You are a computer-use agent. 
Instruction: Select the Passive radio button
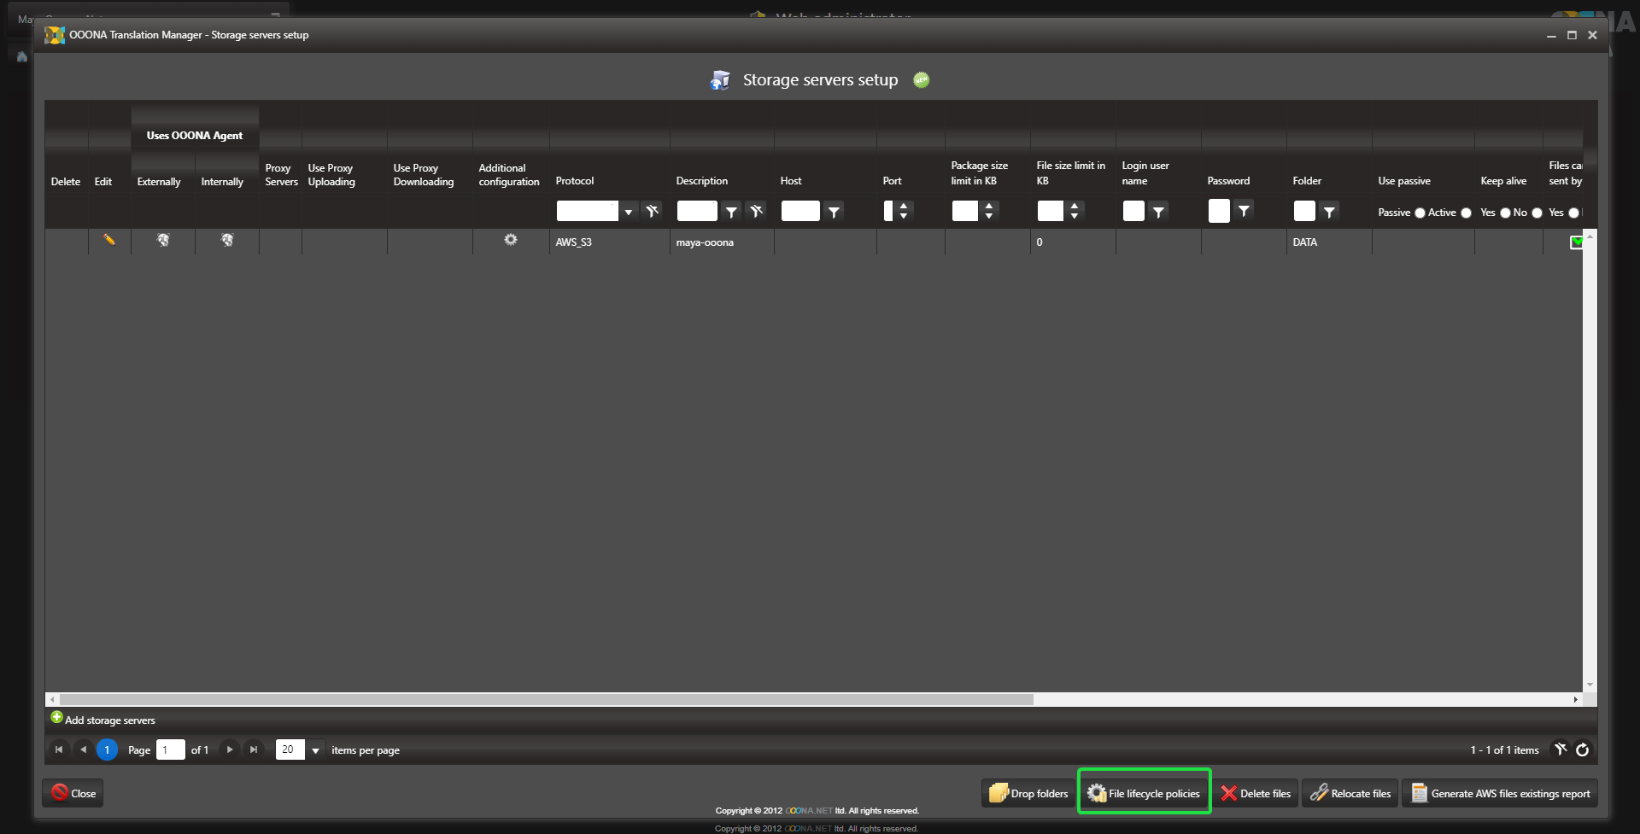[x=1420, y=213]
